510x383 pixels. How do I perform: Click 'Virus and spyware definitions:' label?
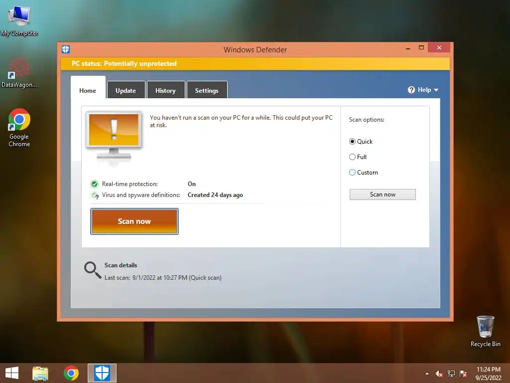[141, 195]
